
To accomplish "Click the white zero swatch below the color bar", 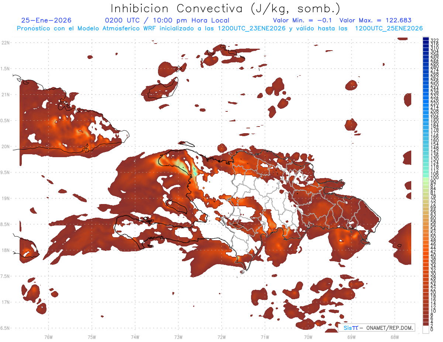I will coord(426,329).
